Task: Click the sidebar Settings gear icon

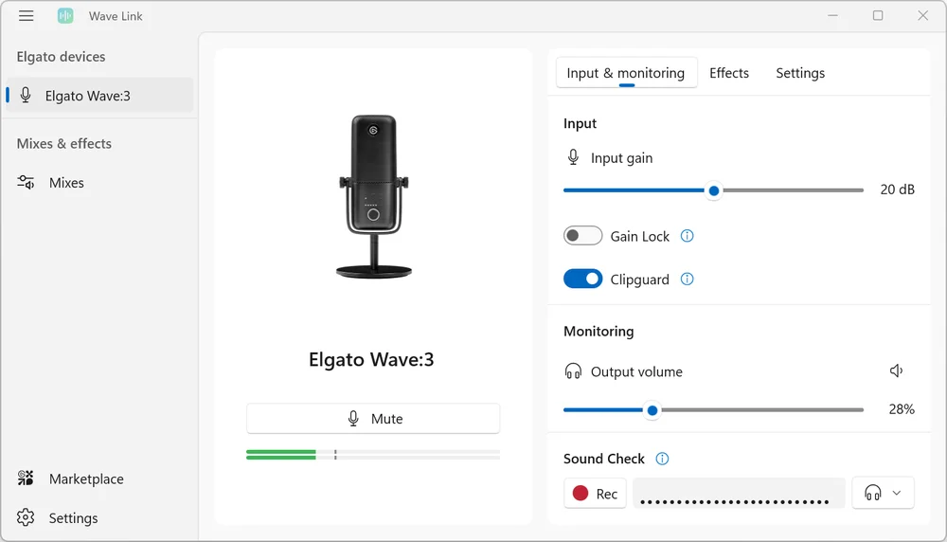Action: 26,517
